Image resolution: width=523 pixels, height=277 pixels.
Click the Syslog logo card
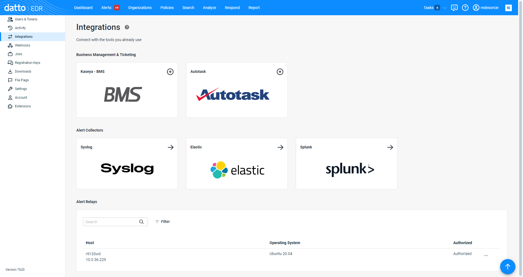(x=127, y=169)
